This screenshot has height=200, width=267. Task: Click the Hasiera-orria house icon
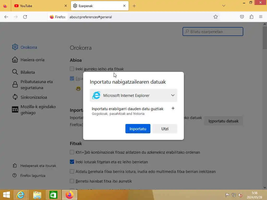tap(15, 60)
